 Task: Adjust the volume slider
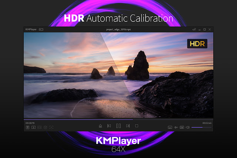coord(201,128)
